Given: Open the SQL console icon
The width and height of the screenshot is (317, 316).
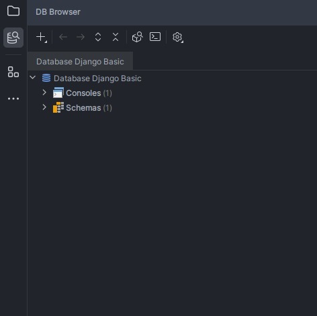Looking at the screenshot, I should pos(155,37).
